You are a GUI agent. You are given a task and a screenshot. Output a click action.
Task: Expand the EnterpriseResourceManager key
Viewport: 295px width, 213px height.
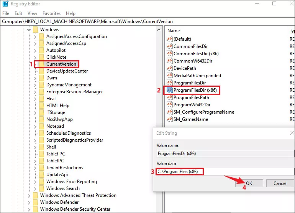click(x=35, y=92)
